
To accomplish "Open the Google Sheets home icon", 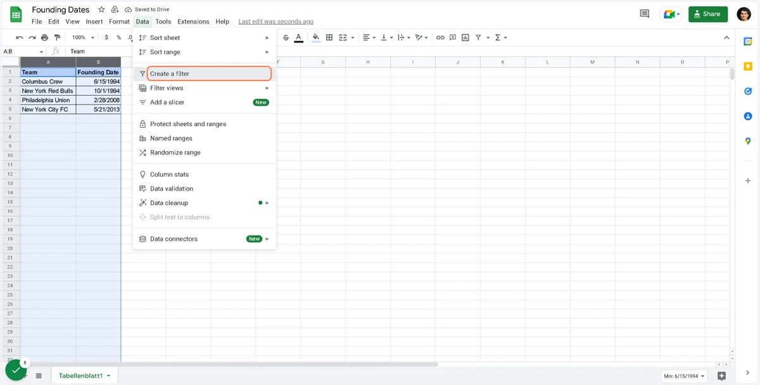I will [16, 15].
